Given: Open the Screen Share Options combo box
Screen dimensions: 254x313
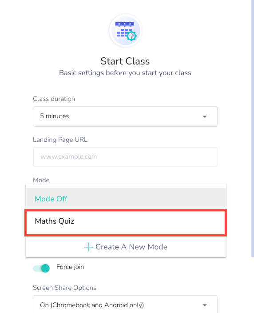Looking at the screenshot, I should [x=125, y=304].
